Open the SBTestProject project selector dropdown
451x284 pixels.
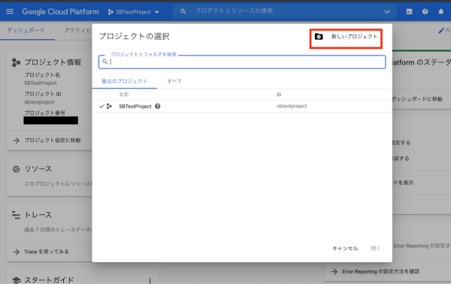point(134,12)
